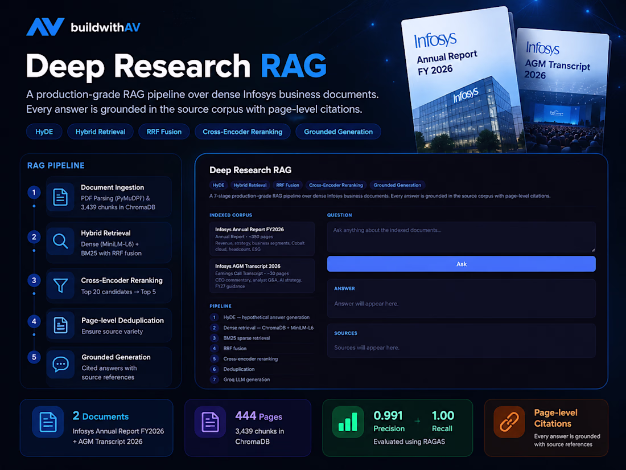Click the blue document icon beside 2 Documents
626x470 pixels.
click(x=48, y=422)
